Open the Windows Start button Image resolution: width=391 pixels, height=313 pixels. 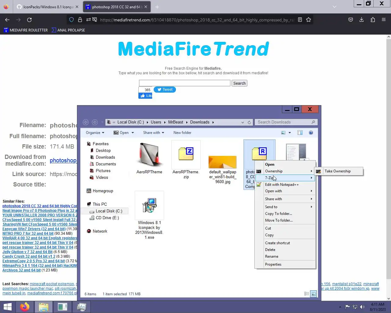7,307
